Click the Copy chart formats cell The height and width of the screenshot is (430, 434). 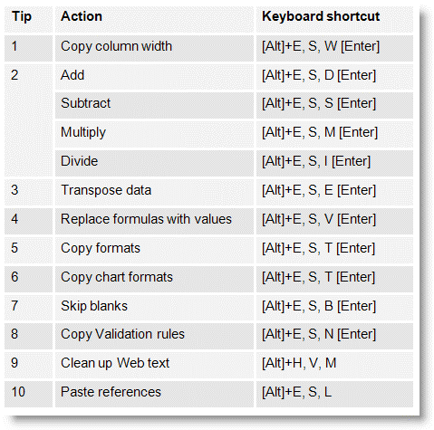(x=154, y=279)
